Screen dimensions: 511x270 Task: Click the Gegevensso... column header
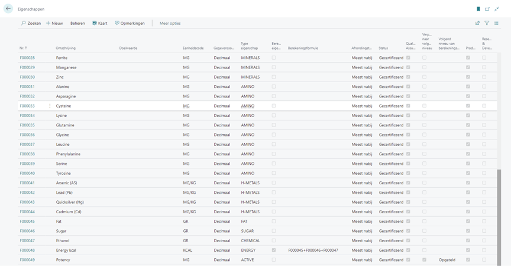click(x=224, y=48)
